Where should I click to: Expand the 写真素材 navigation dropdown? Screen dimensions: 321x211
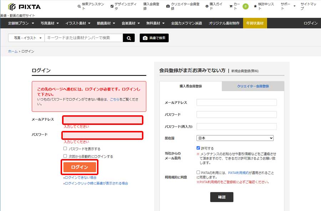click(48, 22)
